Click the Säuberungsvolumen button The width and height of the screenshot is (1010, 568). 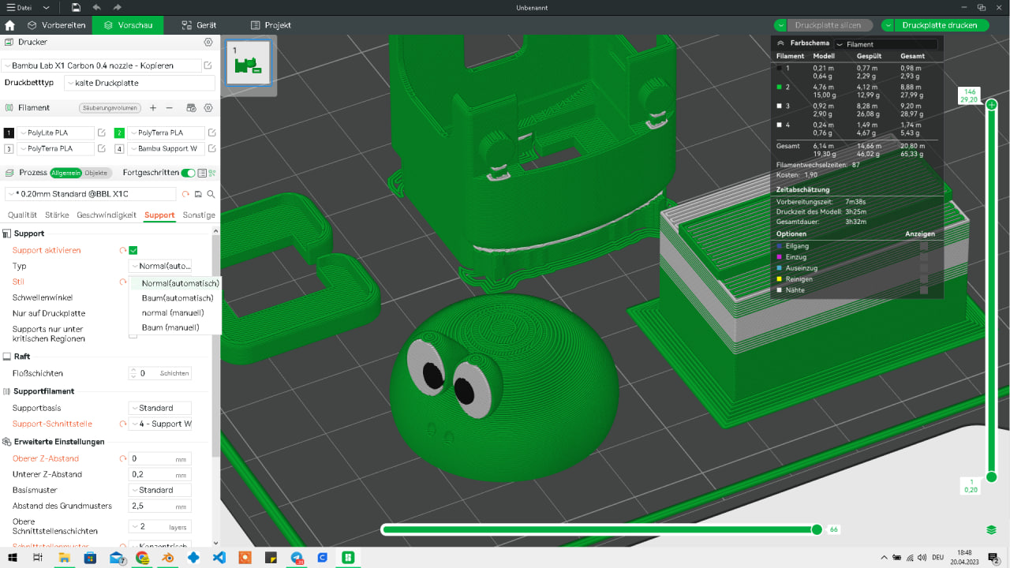click(110, 108)
